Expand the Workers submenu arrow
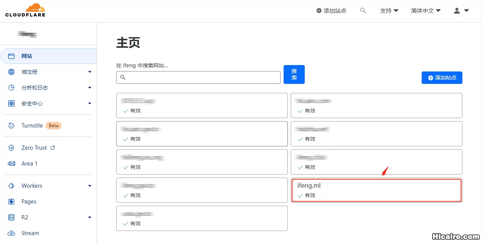This screenshot has height=243, width=482. coord(90,186)
